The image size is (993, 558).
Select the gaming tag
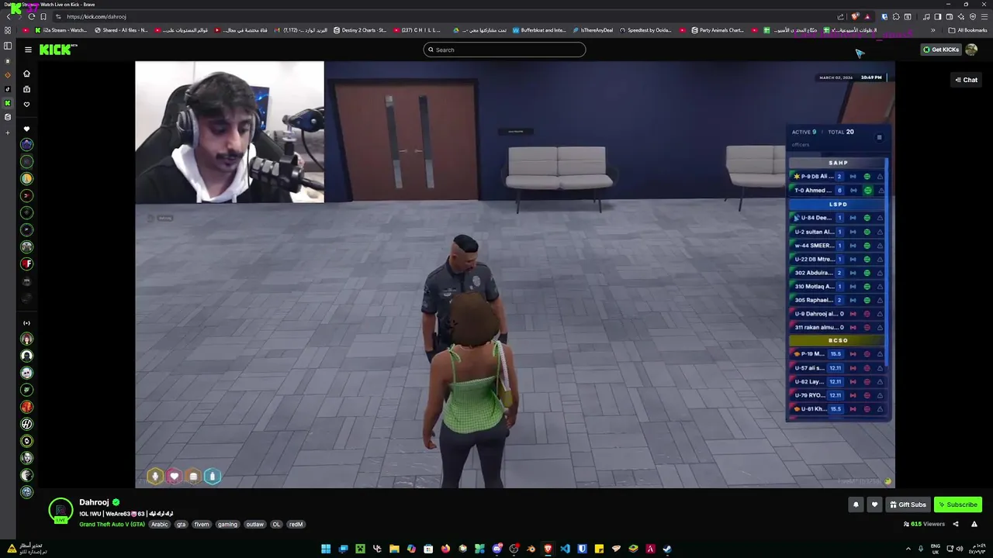pyautogui.click(x=227, y=524)
